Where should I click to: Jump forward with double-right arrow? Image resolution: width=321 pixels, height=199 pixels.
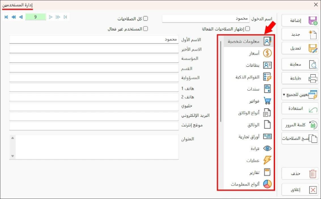58,17
